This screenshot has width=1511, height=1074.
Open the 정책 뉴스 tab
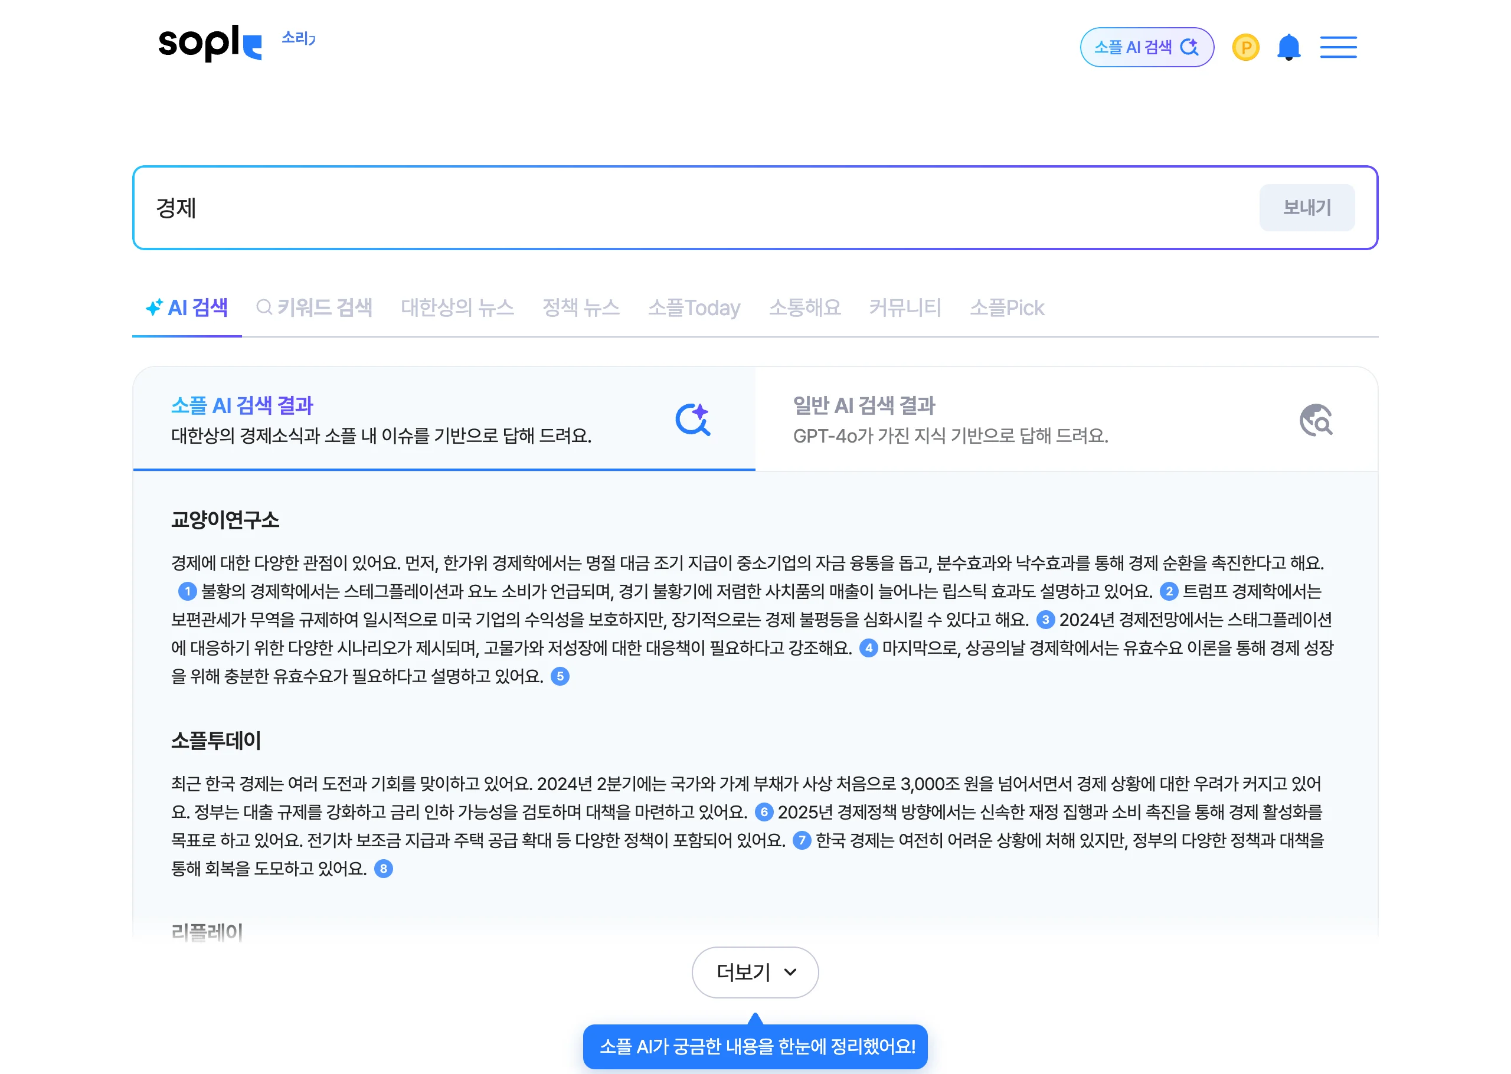coord(581,307)
